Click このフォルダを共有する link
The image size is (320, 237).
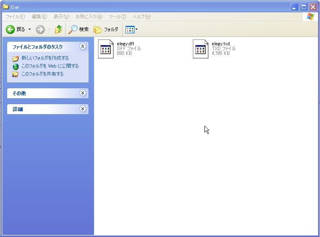43,74
